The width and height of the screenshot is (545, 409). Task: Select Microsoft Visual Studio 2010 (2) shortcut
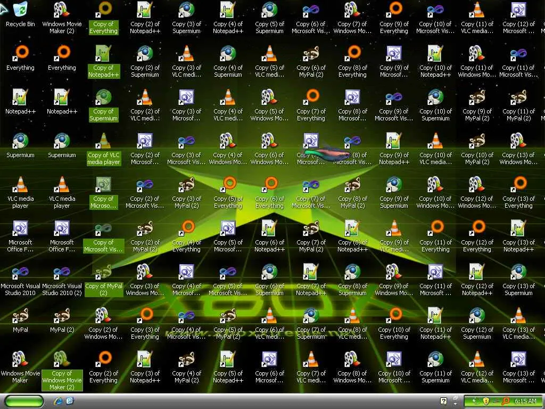(62, 280)
